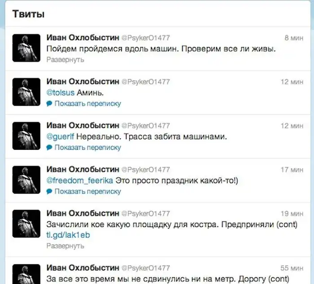Open avatar of the 19 мин tweet
314x284 pixels.
pos(26,223)
